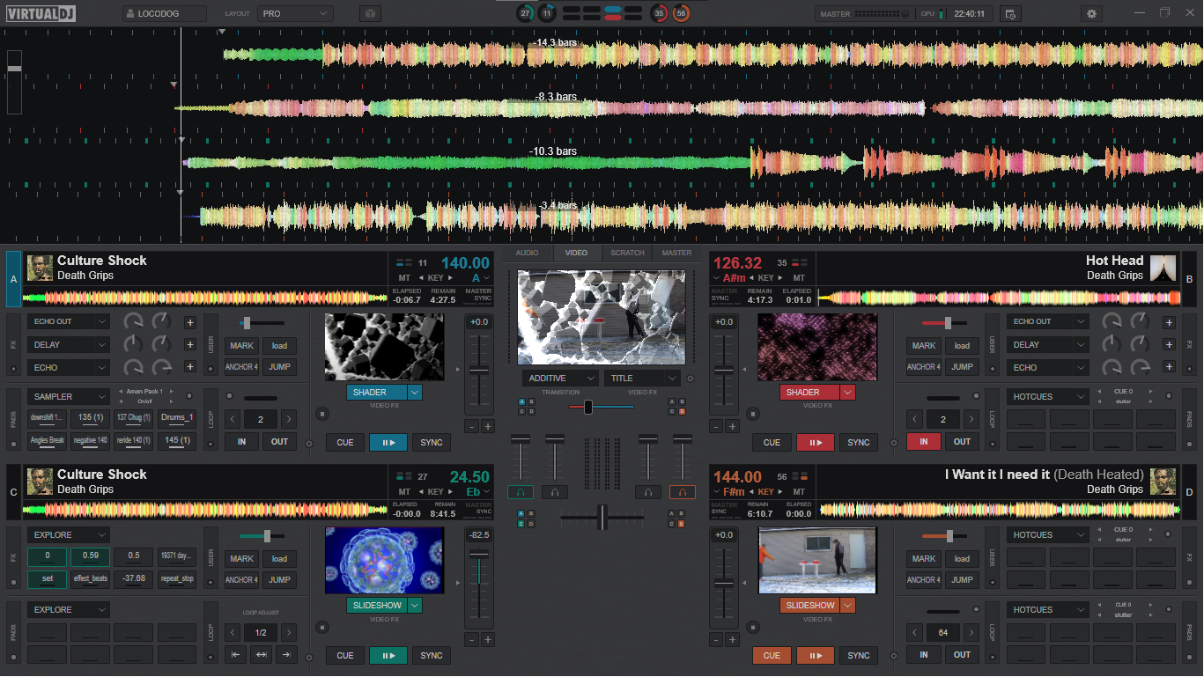This screenshot has height=677, width=1204.
Task: Toggle deck D play/pause button
Action: click(815, 656)
